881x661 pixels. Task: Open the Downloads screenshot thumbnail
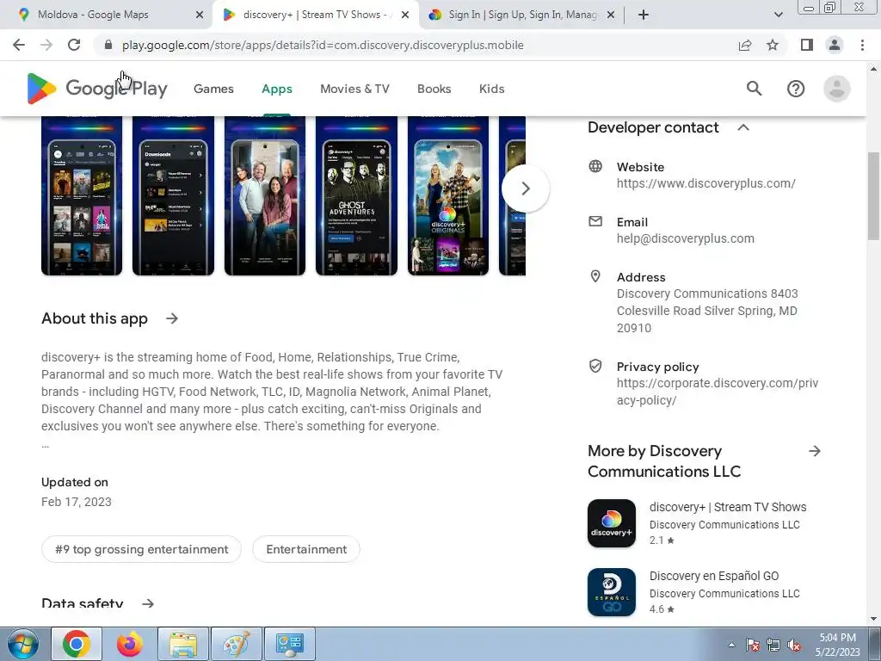[x=173, y=195]
